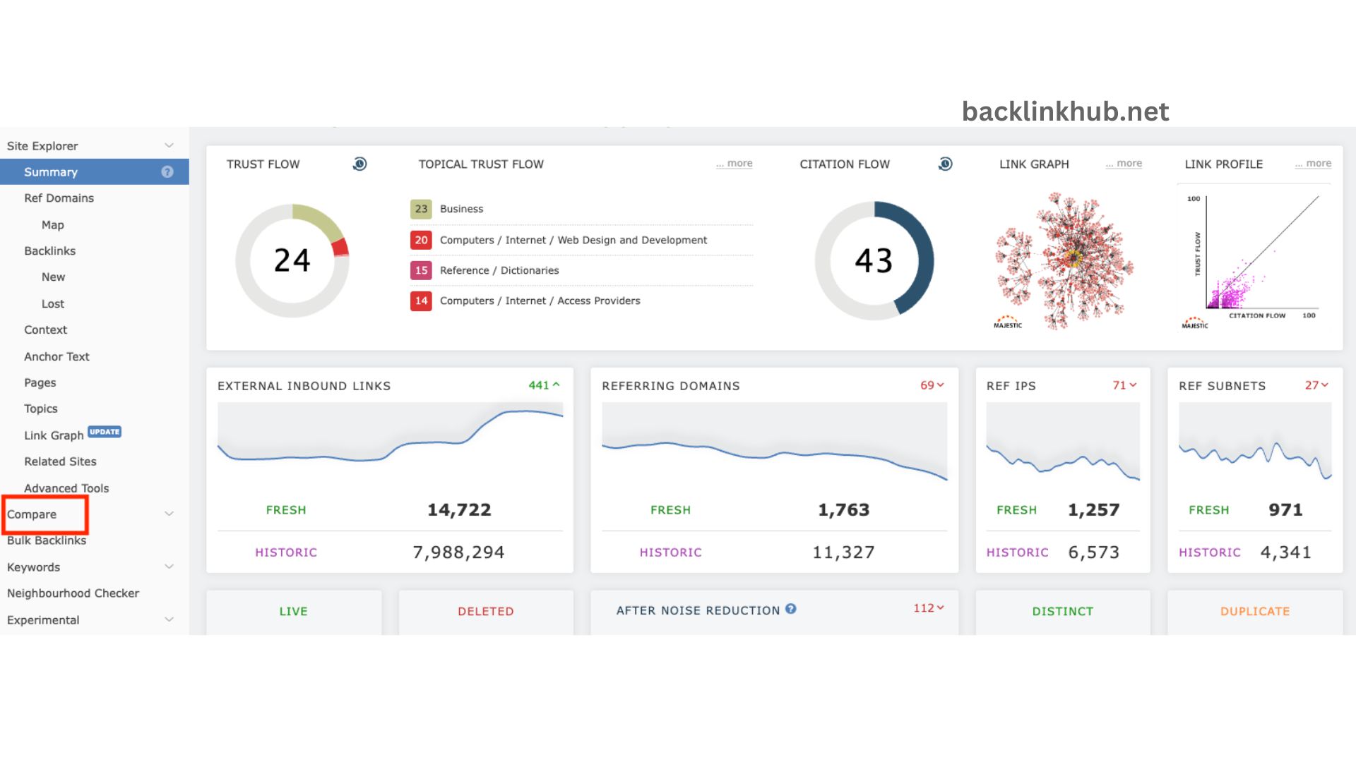Collapse the Site Explorer section
Viewport: 1356px width, 762px height.
[x=169, y=145]
